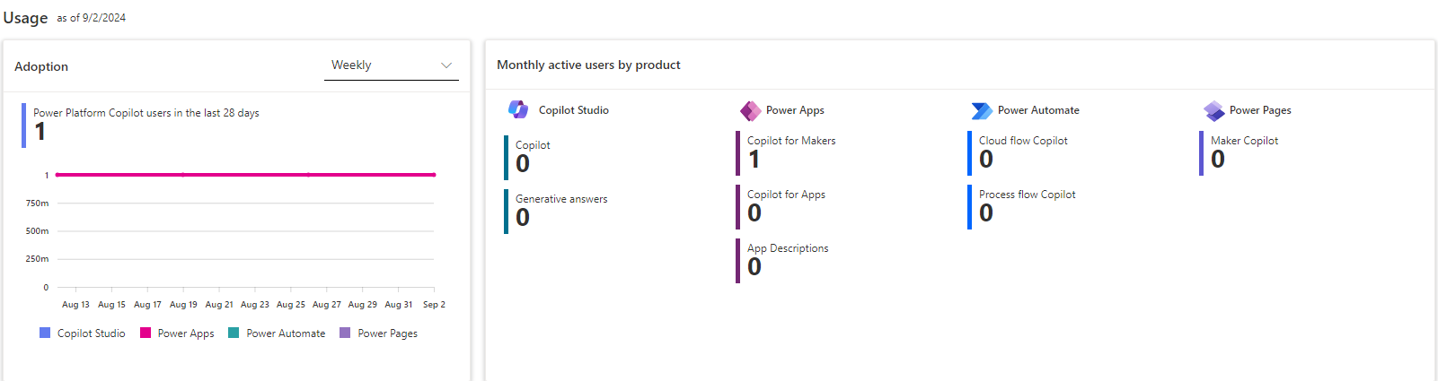The width and height of the screenshot is (1438, 381).
Task: Select the Cloud flow Copilot metric
Action: [x=1019, y=153]
